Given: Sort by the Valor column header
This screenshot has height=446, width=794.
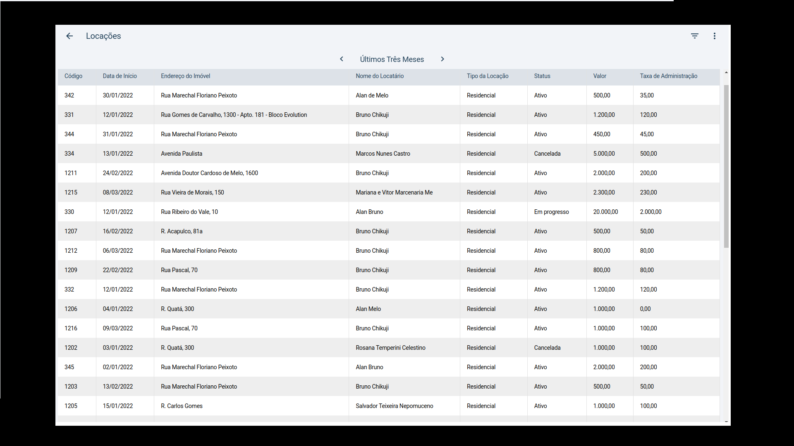Looking at the screenshot, I should tap(600, 76).
